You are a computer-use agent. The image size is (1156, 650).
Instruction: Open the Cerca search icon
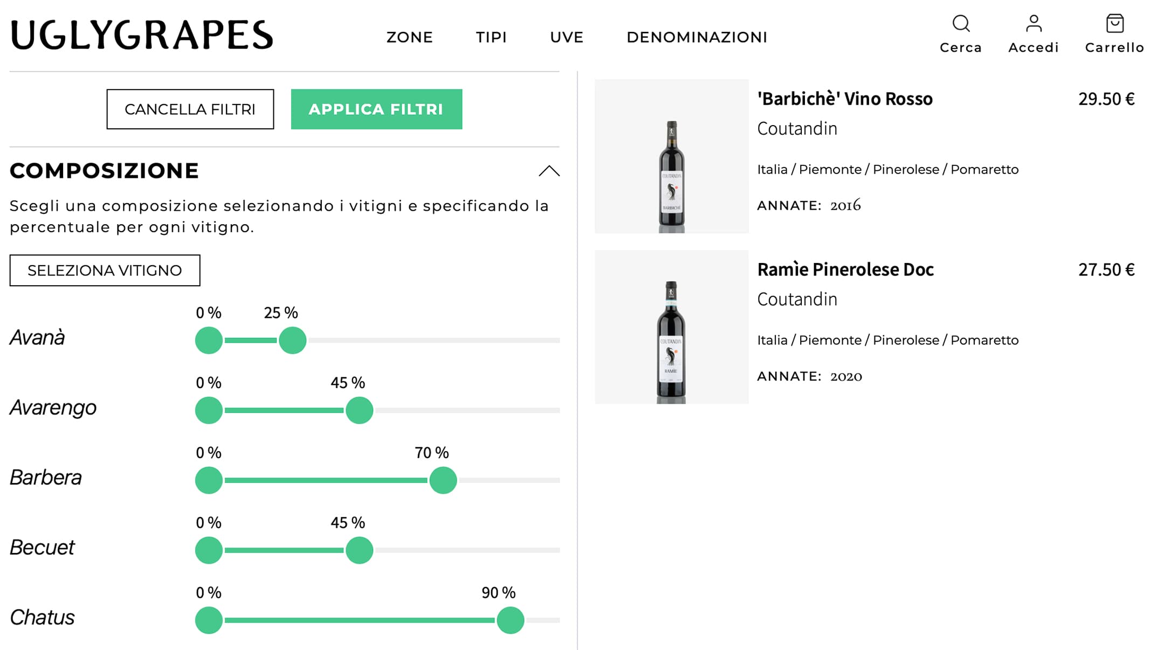[x=961, y=24]
